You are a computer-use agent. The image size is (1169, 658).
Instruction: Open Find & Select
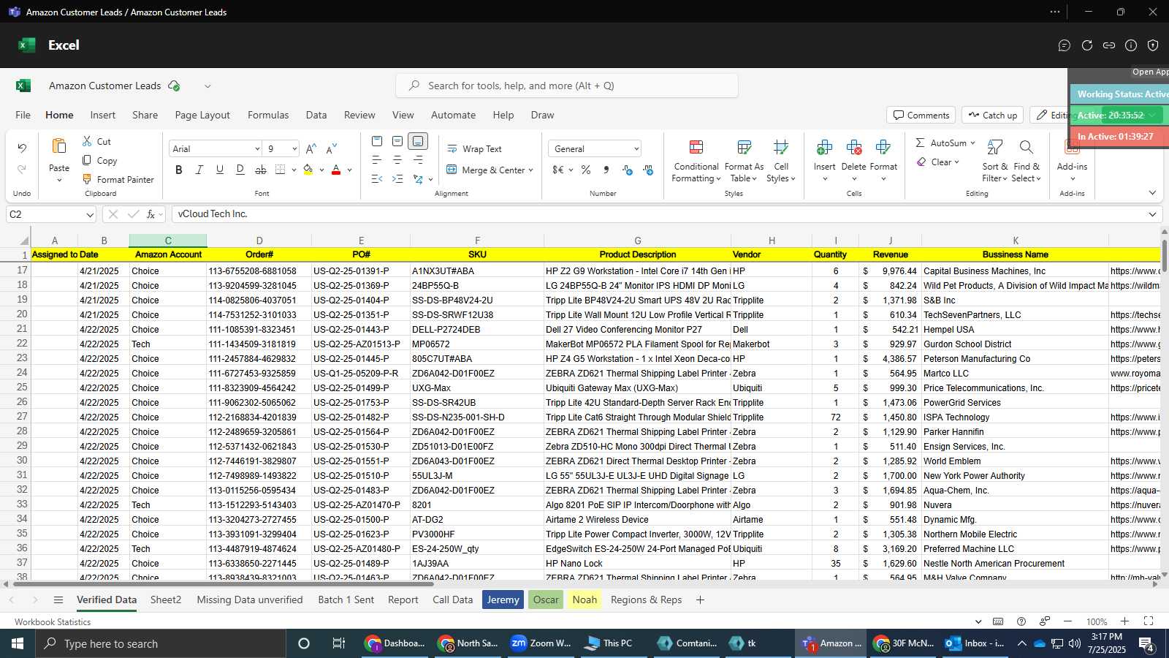[x=1026, y=161]
